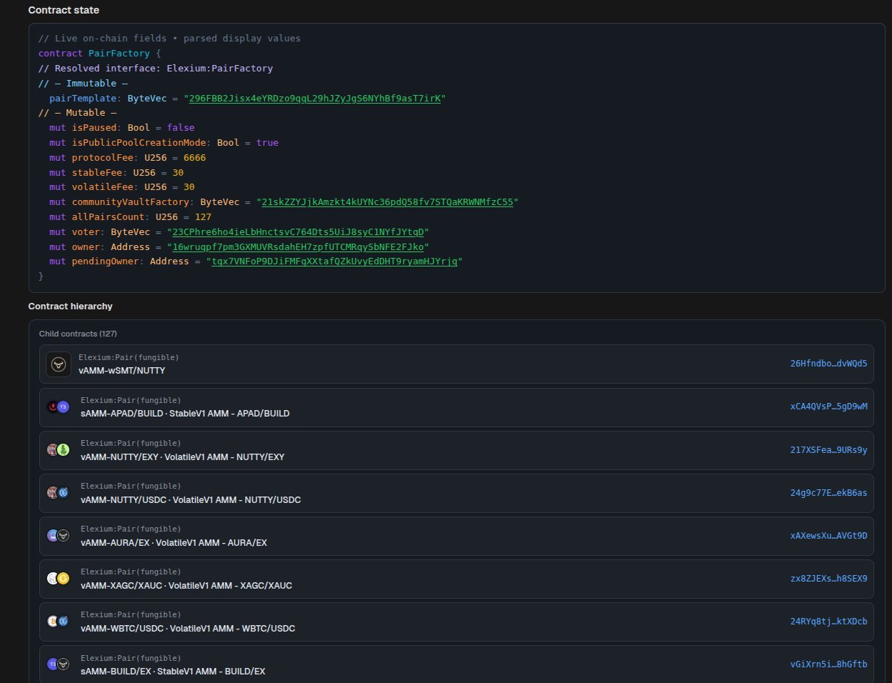Click the vAMM-AURA/EX token pair icon
The width and height of the screenshot is (892, 683).
pos(58,535)
